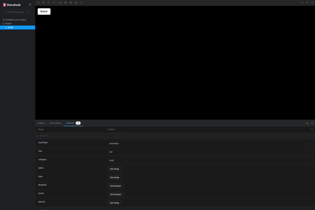The image size is (315, 210).
Task: Enable the measure tool
Action: (x=76, y=3)
